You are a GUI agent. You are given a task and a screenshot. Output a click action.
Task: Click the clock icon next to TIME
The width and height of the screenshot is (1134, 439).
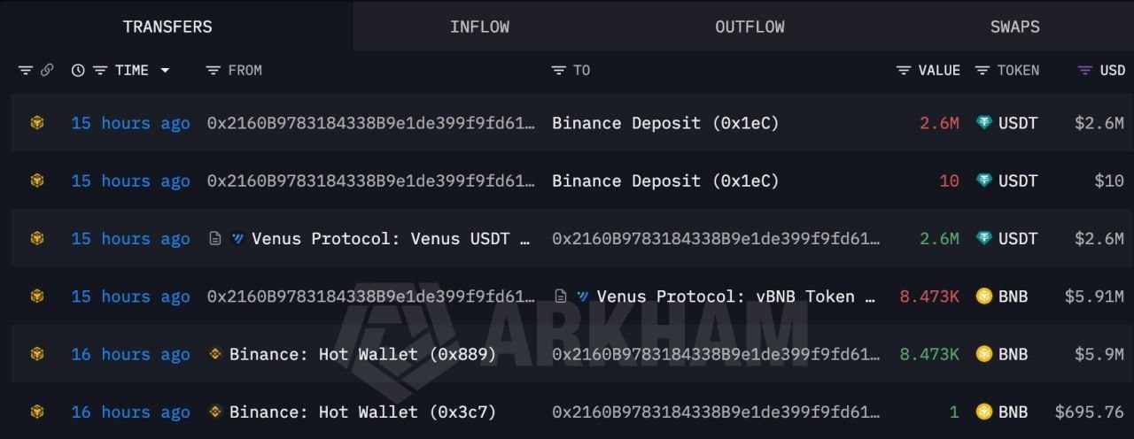pyautogui.click(x=78, y=70)
